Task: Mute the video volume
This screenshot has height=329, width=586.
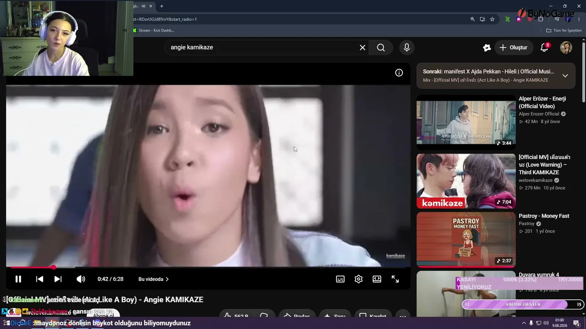Action: pos(81,279)
